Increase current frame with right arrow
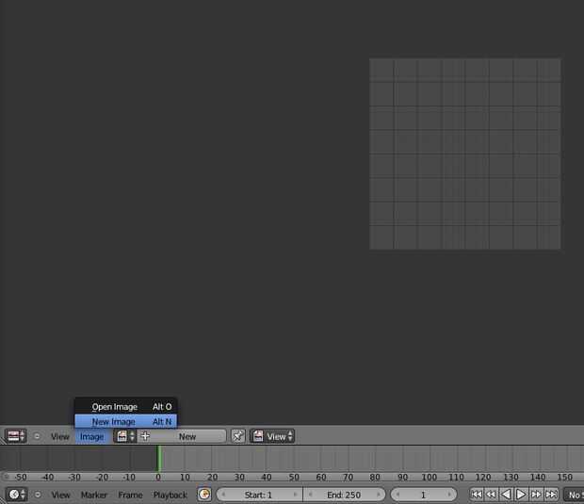The width and height of the screenshot is (584, 504). click(x=449, y=495)
